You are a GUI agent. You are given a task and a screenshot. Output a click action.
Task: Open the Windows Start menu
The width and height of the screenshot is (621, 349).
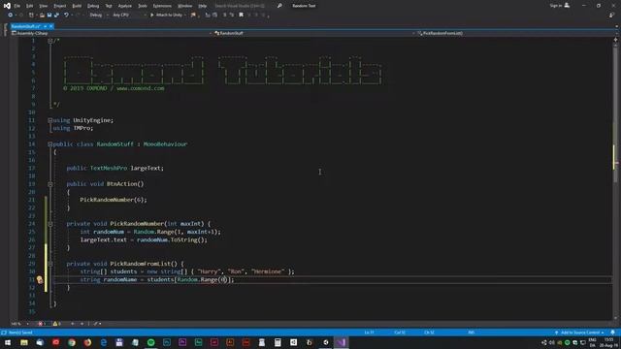[8, 342]
